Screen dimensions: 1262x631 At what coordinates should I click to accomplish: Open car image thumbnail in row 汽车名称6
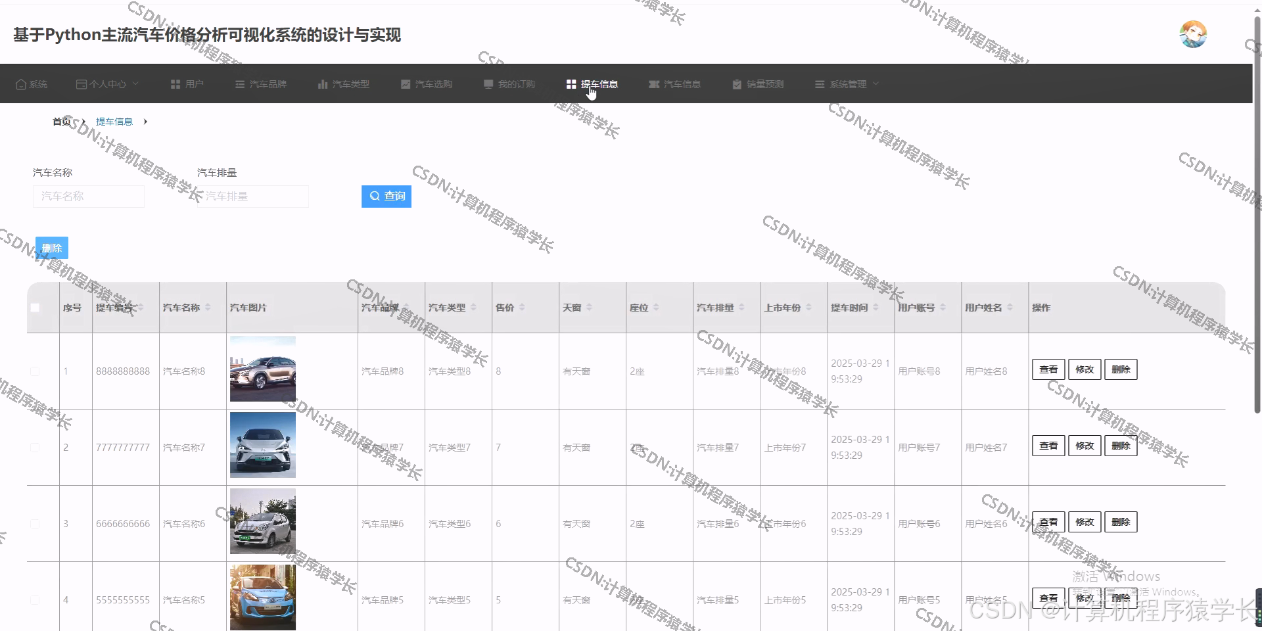tap(263, 521)
